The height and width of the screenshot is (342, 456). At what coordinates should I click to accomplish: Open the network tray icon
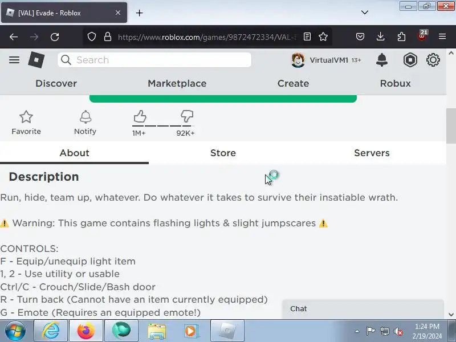385,331
